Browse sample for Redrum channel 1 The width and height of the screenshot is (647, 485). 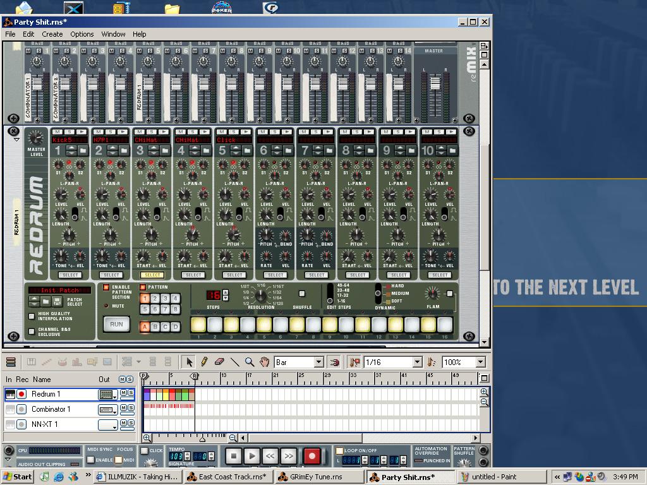pos(83,150)
